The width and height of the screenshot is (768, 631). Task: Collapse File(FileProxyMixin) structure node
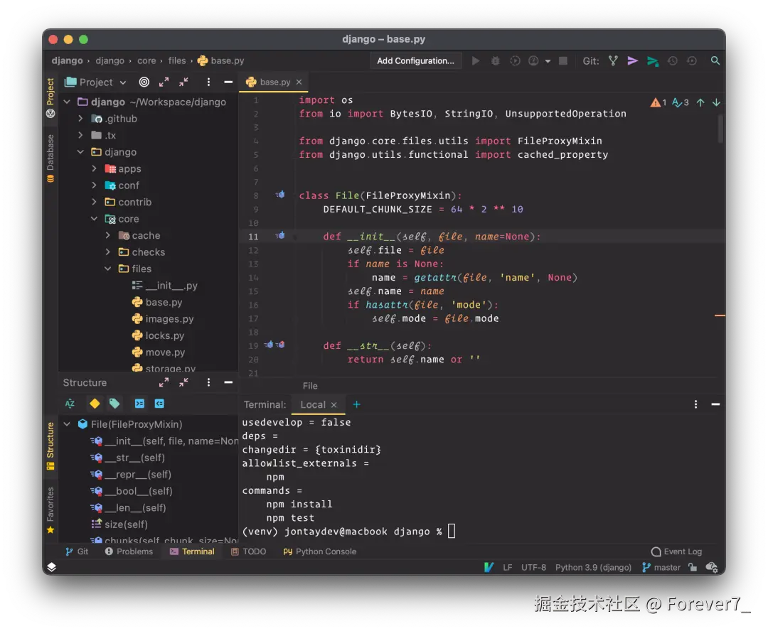coord(67,424)
